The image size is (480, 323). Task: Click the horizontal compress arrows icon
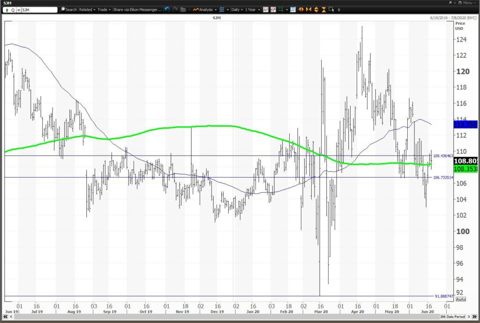[x=308, y=10]
